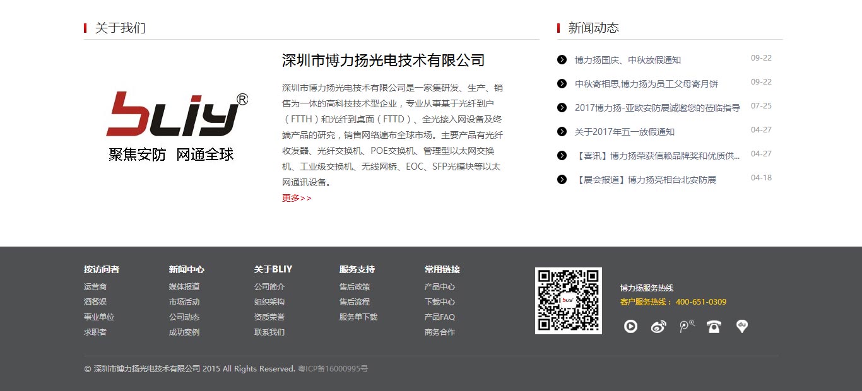Viewport: 862px width, 391px height.
Task: Open the Sina Weibo icon in footer
Action: click(658, 326)
